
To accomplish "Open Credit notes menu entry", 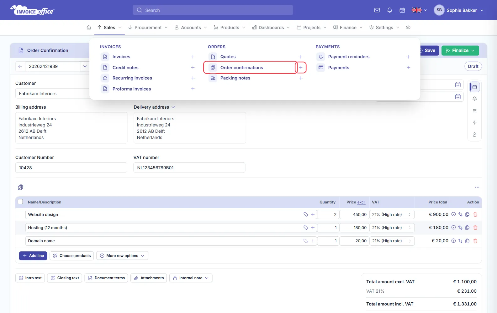I will point(125,68).
